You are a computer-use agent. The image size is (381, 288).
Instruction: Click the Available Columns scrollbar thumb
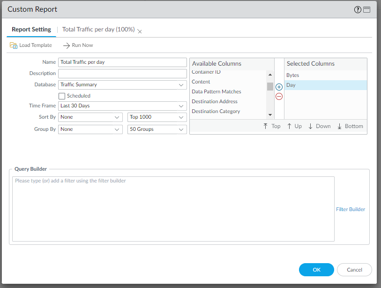point(270,86)
